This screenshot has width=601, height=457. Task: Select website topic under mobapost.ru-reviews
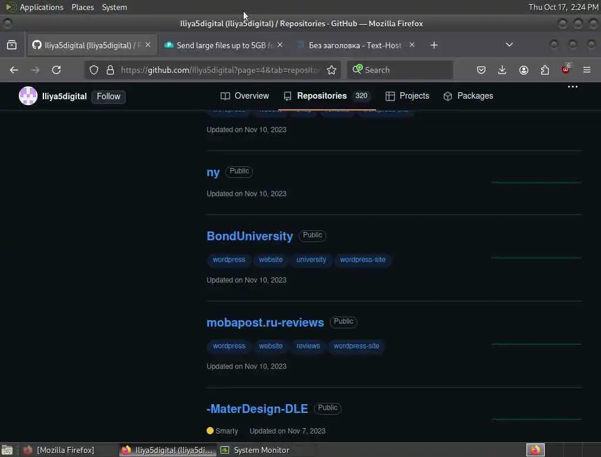click(271, 346)
